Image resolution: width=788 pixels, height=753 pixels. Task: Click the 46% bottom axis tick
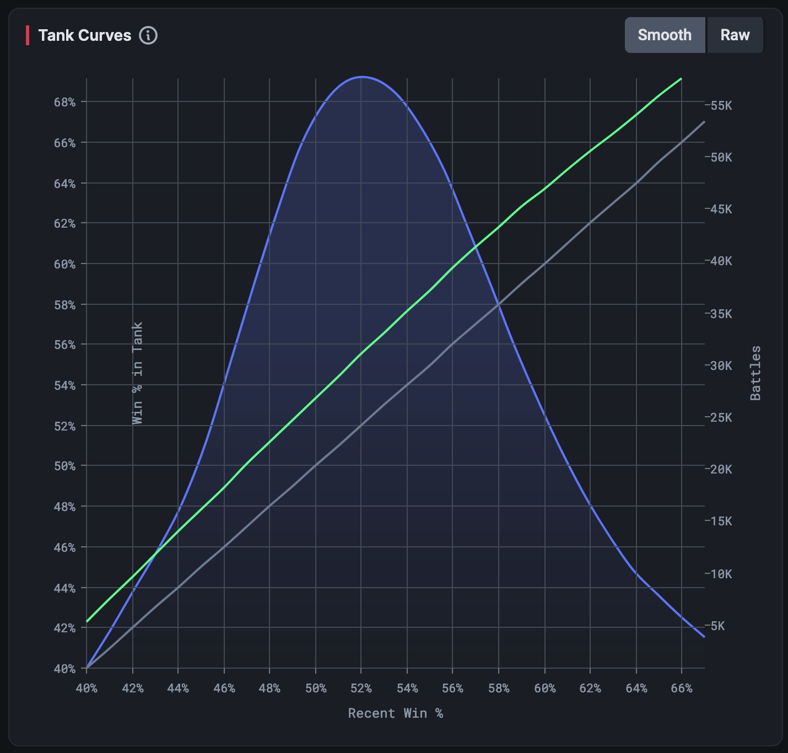click(x=224, y=689)
